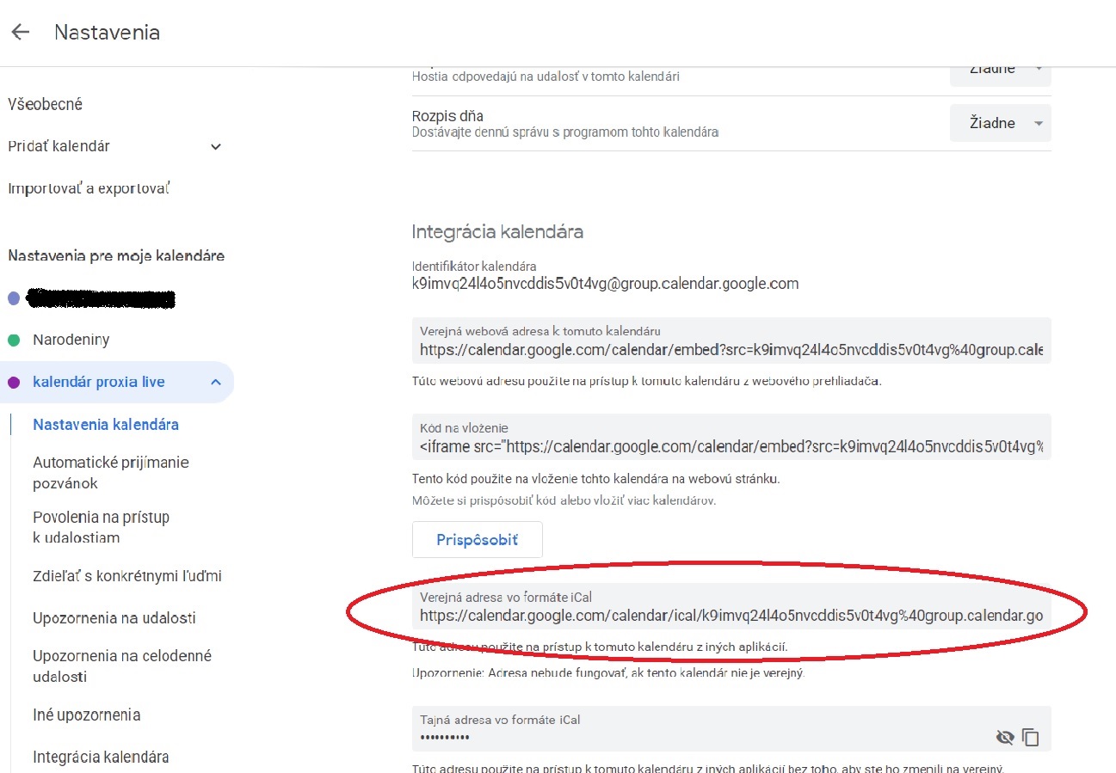Click the green dot beside Narodeniny
1116x773 pixels.
(x=14, y=340)
